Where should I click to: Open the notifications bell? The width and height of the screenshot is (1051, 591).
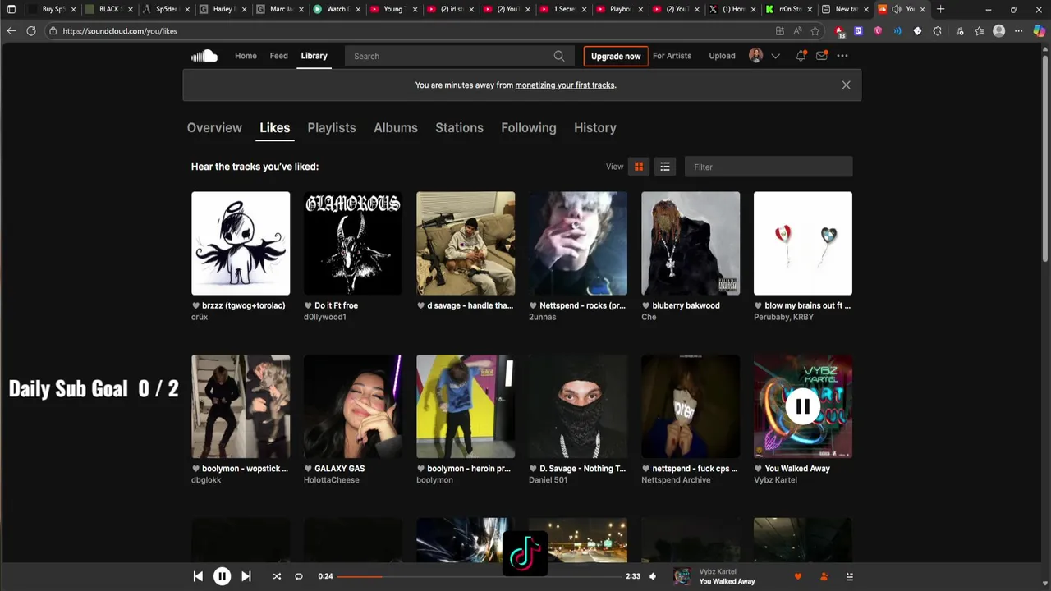tap(801, 56)
